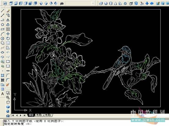Screen dimensions: 169x126
Task: Select the Mirror tool
Action: pos(8,20)
